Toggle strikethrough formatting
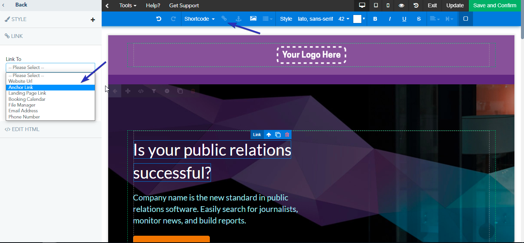This screenshot has width=524, height=243. pyautogui.click(x=419, y=19)
